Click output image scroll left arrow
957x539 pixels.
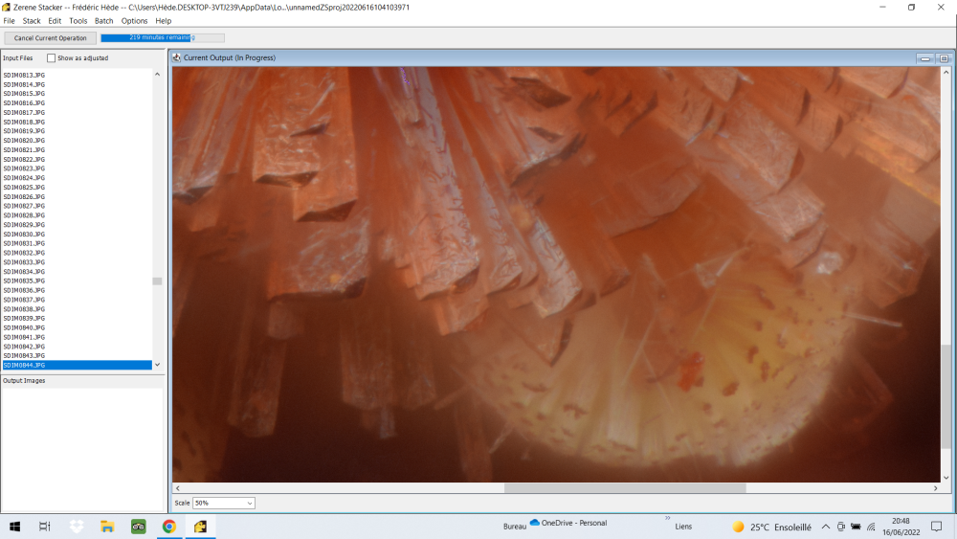click(178, 488)
